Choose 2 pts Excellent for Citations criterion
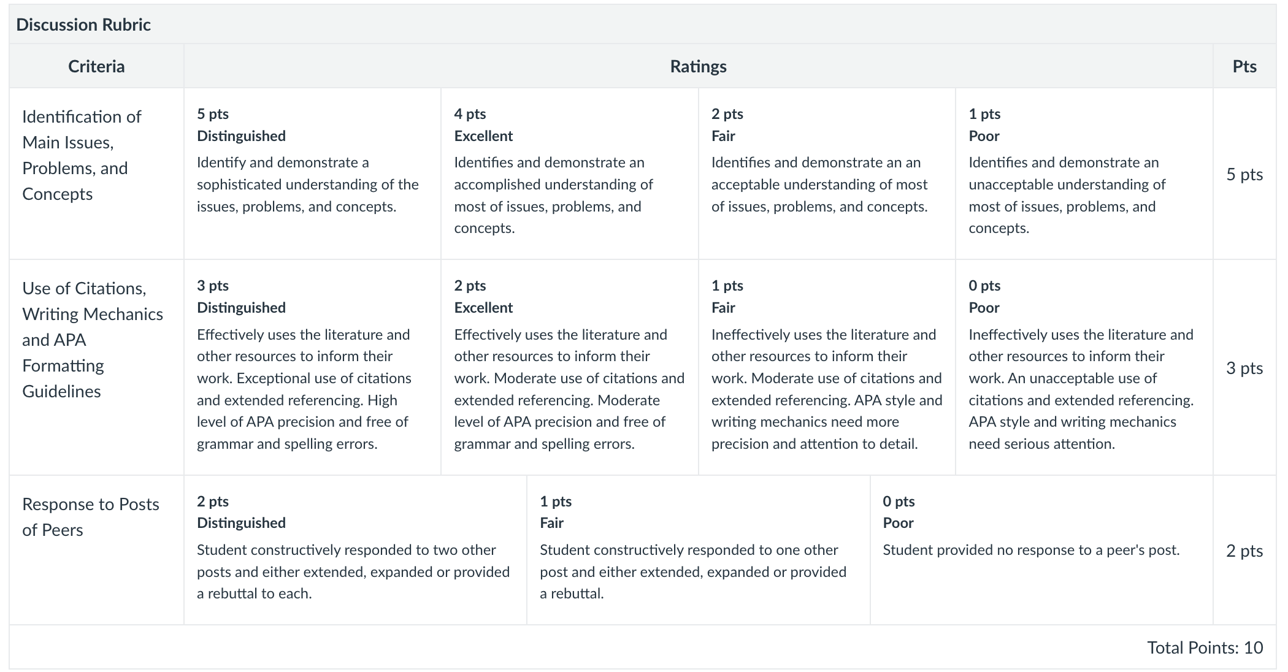Screen dimensions: 1288x672 tap(569, 367)
